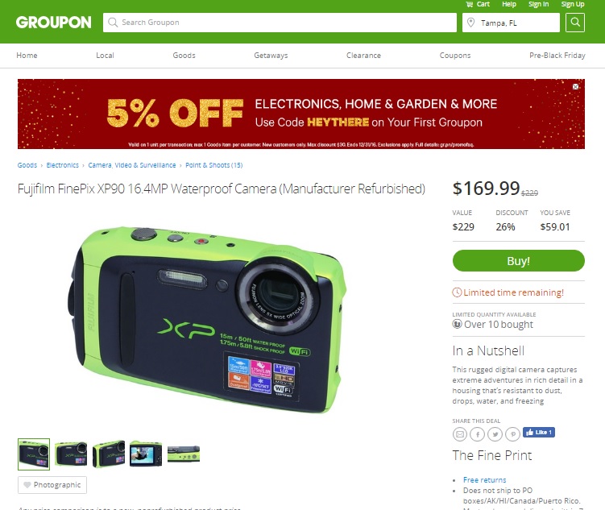Screen dimensions: 605x510
Task: Click the green search magnifier button
Action: click(x=575, y=23)
